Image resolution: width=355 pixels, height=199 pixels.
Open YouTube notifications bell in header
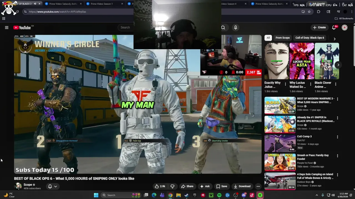tap(334, 27)
